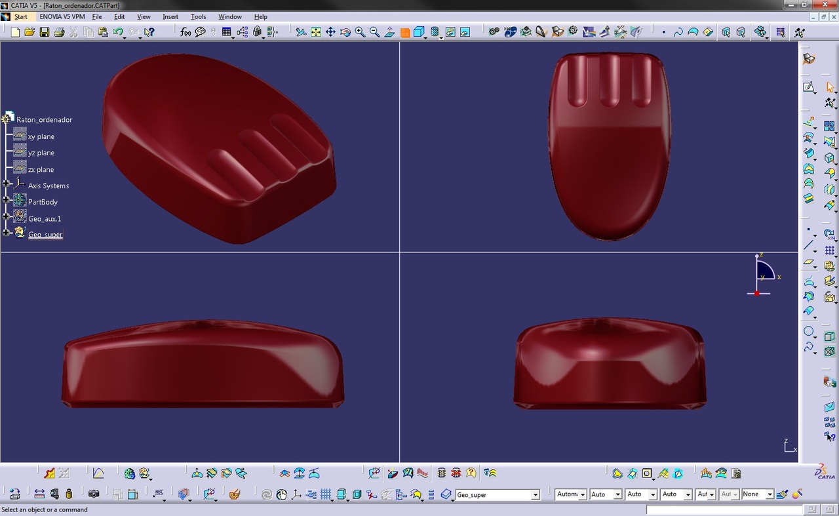Viewport: 839px width, 516px height.
Task: Select Raton_ordenador root in tree
Action: (x=44, y=119)
